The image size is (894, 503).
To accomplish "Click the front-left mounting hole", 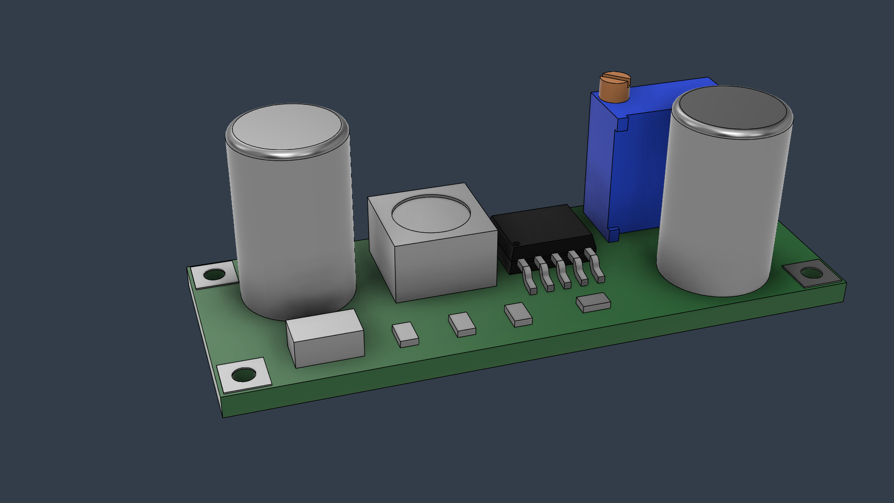I will coord(244,374).
